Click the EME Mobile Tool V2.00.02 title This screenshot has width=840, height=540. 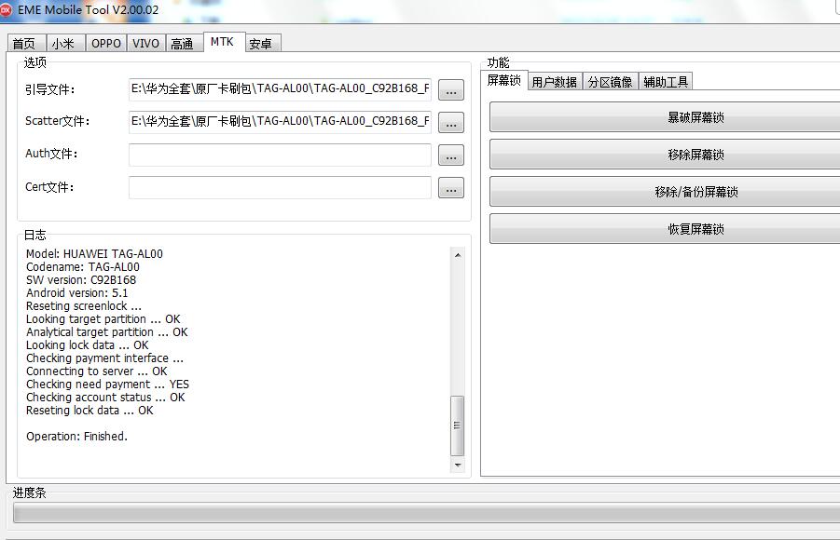point(89,9)
